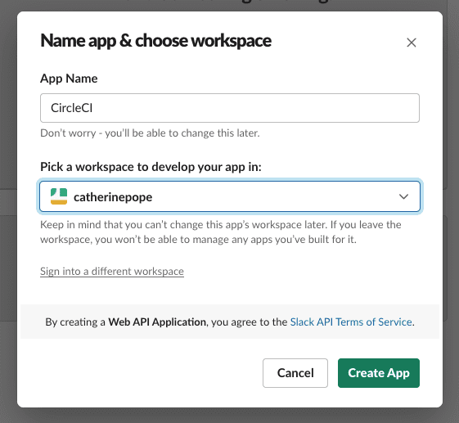Image resolution: width=459 pixels, height=423 pixels.
Task: Click the Cancel button
Action: pos(295,373)
